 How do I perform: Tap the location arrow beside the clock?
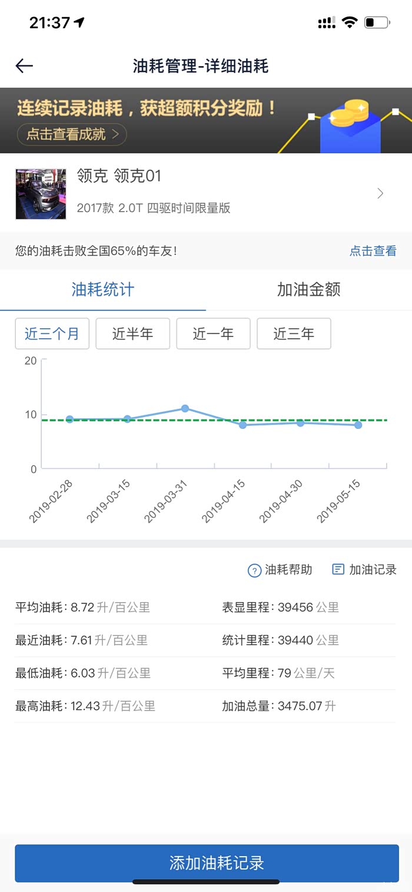tap(79, 22)
